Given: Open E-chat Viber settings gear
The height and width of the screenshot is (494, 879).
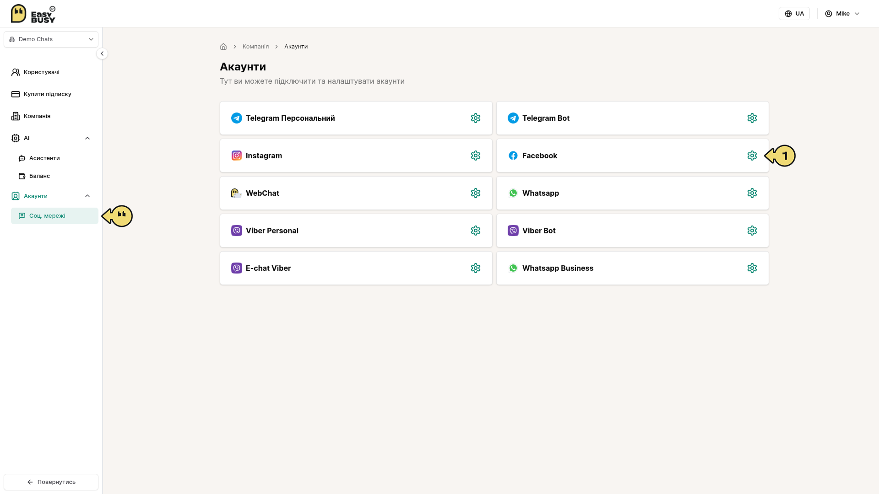Looking at the screenshot, I should pos(476,268).
